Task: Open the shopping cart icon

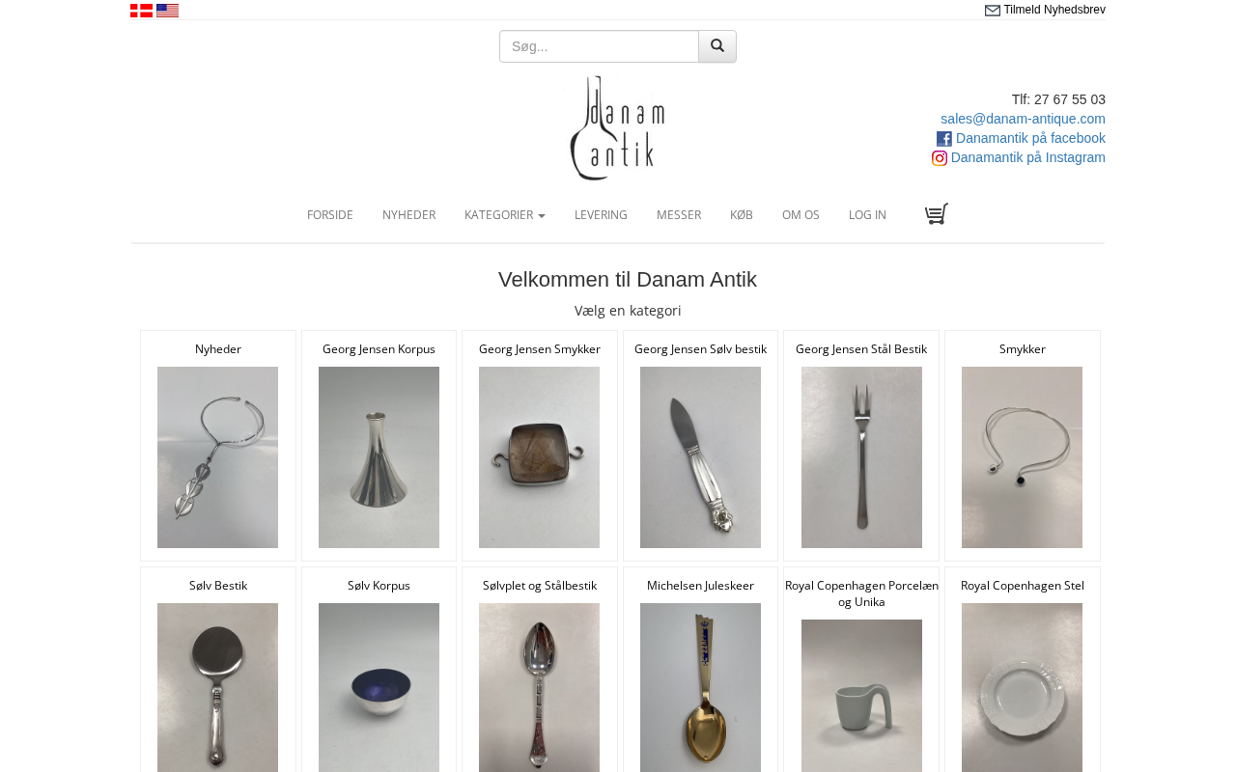Action: (937, 213)
